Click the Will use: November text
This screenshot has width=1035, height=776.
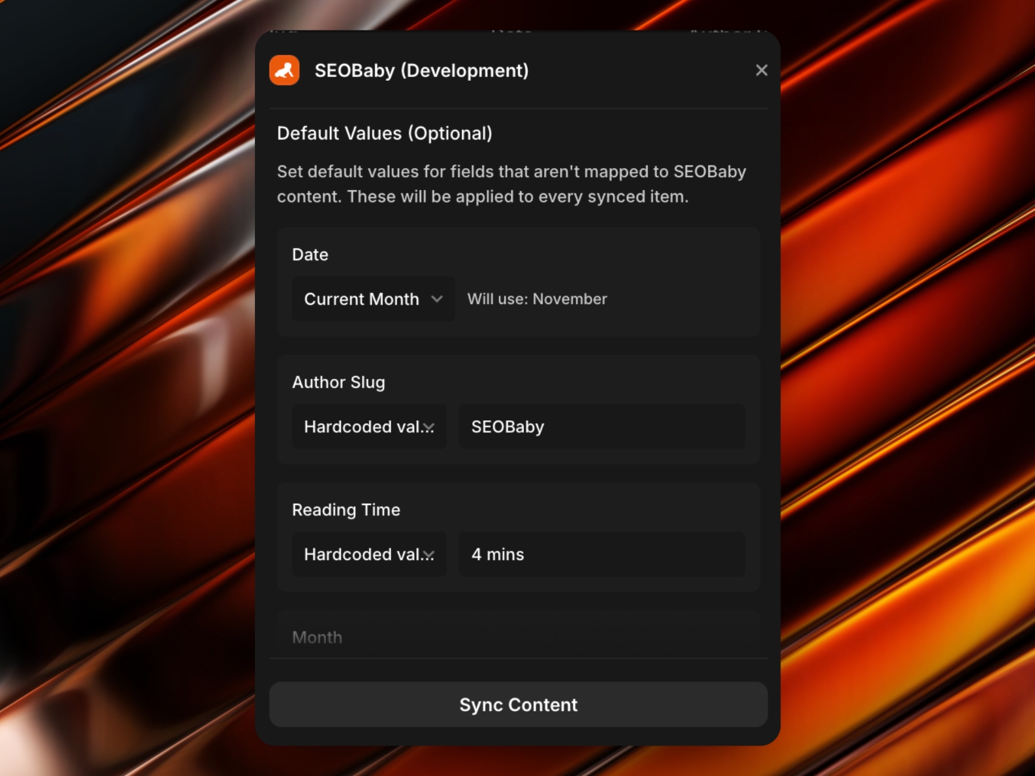click(x=537, y=299)
